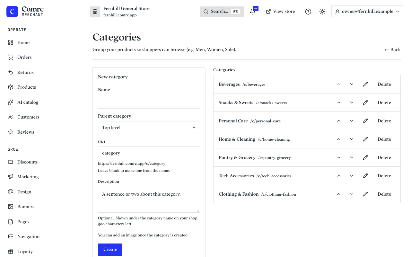Open Products in sidebar
Image resolution: width=411 pixels, height=257 pixels.
click(41, 87)
